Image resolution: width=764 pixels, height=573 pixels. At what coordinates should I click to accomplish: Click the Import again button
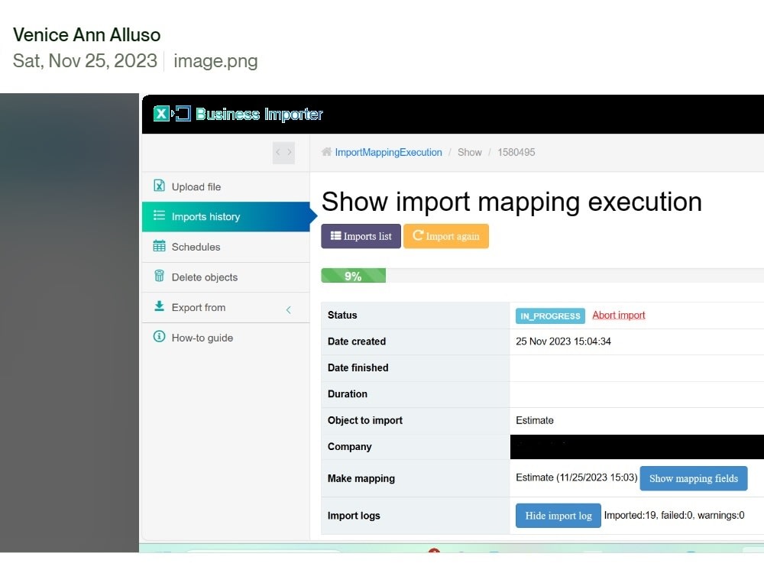pos(446,236)
